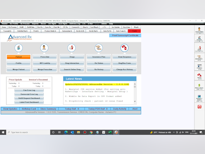
Task: Open Refill shortcut in right sidebar
Action: [x=199, y=76]
